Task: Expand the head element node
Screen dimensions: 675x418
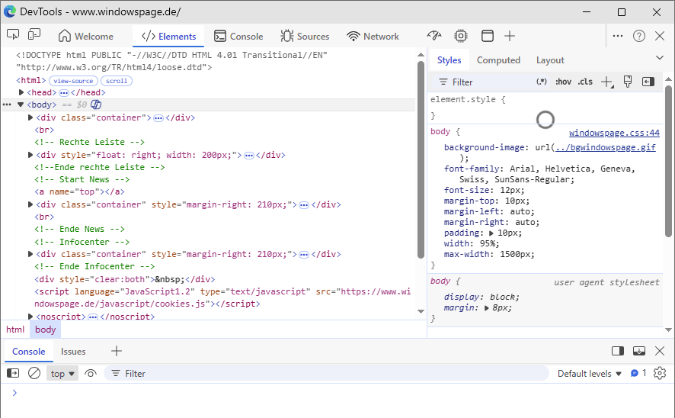Action: coord(21,92)
